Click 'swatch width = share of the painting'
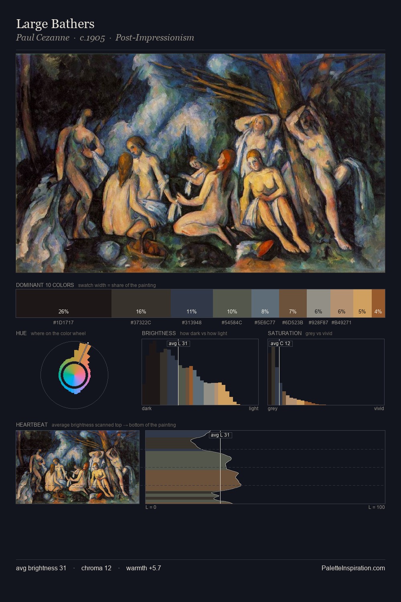This screenshot has height=602, width=401. click(x=117, y=285)
